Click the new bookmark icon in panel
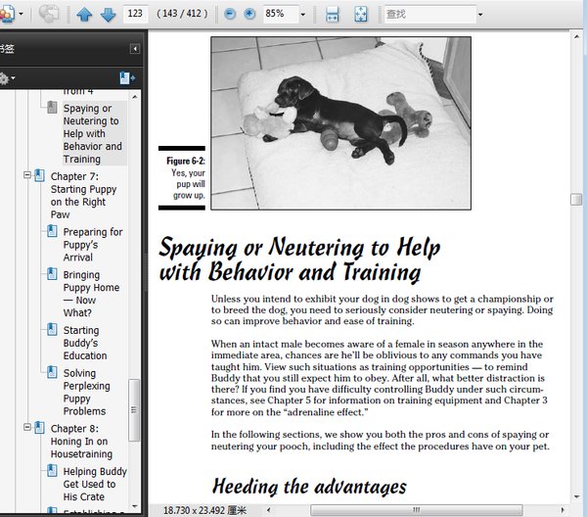The image size is (587, 517). pyautogui.click(x=126, y=78)
